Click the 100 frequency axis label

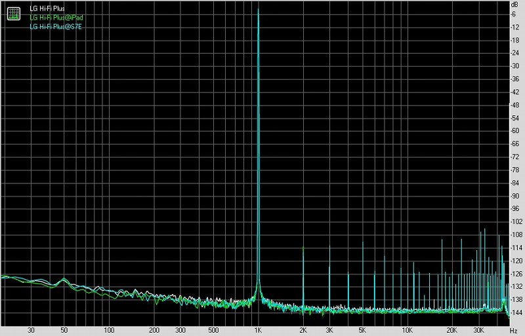(109, 330)
